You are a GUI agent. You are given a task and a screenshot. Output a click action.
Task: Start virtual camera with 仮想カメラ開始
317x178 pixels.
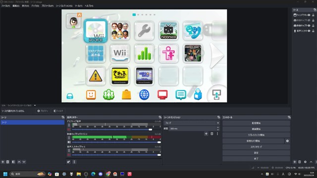click(x=253, y=141)
